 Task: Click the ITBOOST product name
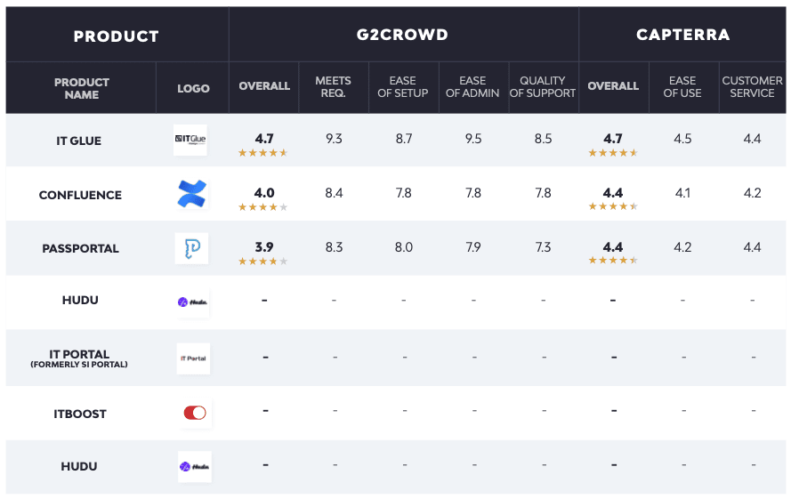click(81, 414)
